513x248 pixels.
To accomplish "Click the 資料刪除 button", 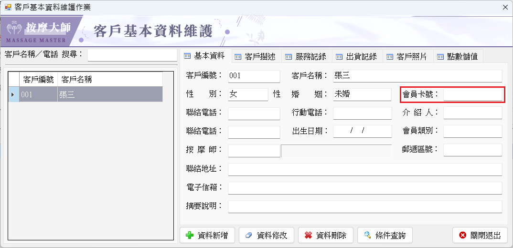I will [x=326, y=235].
